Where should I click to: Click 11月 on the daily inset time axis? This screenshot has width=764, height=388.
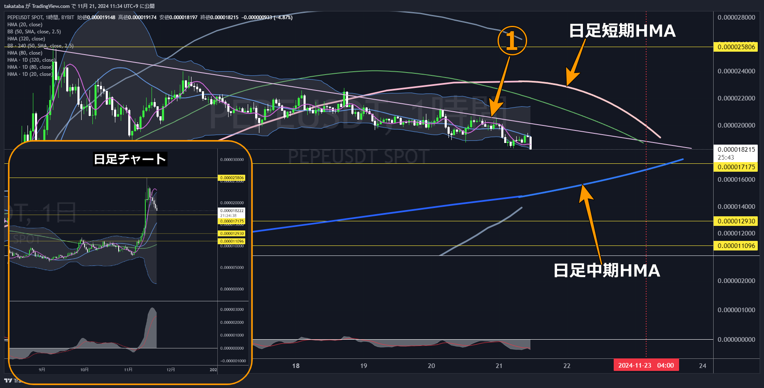coord(128,370)
